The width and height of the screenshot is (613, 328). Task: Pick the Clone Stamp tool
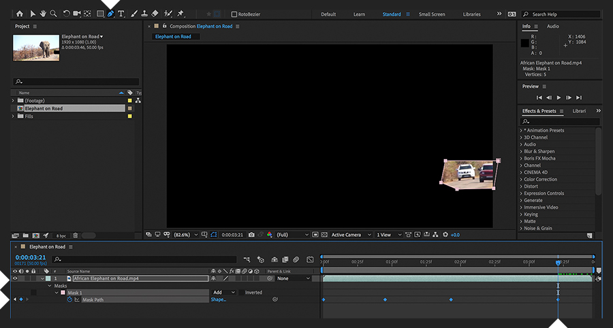click(x=144, y=14)
